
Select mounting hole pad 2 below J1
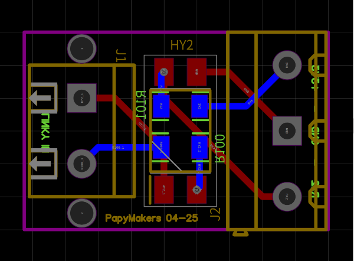82,213
